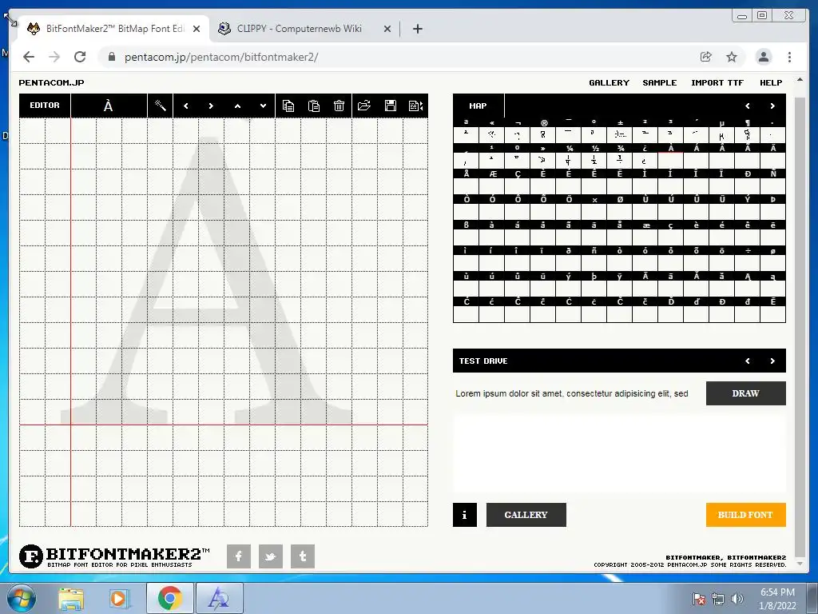Viewport: 818px width, 614px height.
Task: Click the dark GALLERY button below Test Drive
Action: [526, 515]
